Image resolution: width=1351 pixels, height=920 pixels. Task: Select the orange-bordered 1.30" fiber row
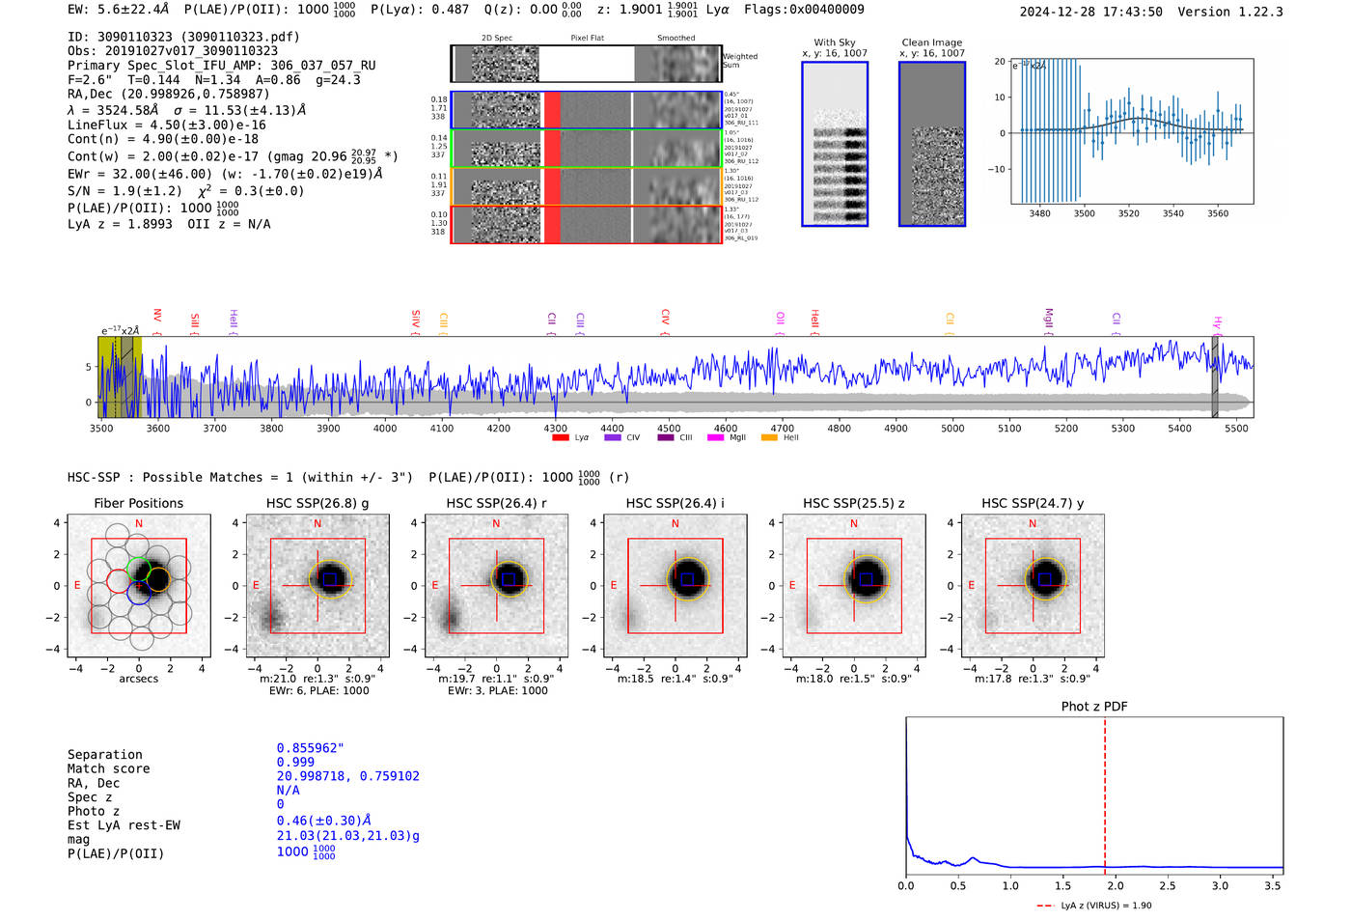[x=586, y=186]
